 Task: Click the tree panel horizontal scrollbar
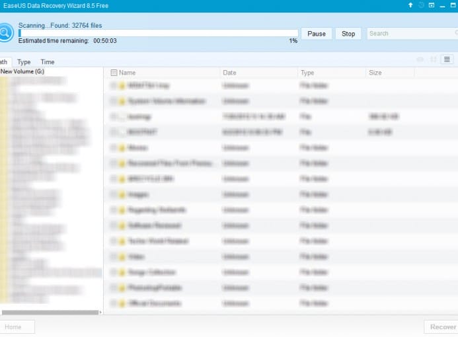coord(50,313)
